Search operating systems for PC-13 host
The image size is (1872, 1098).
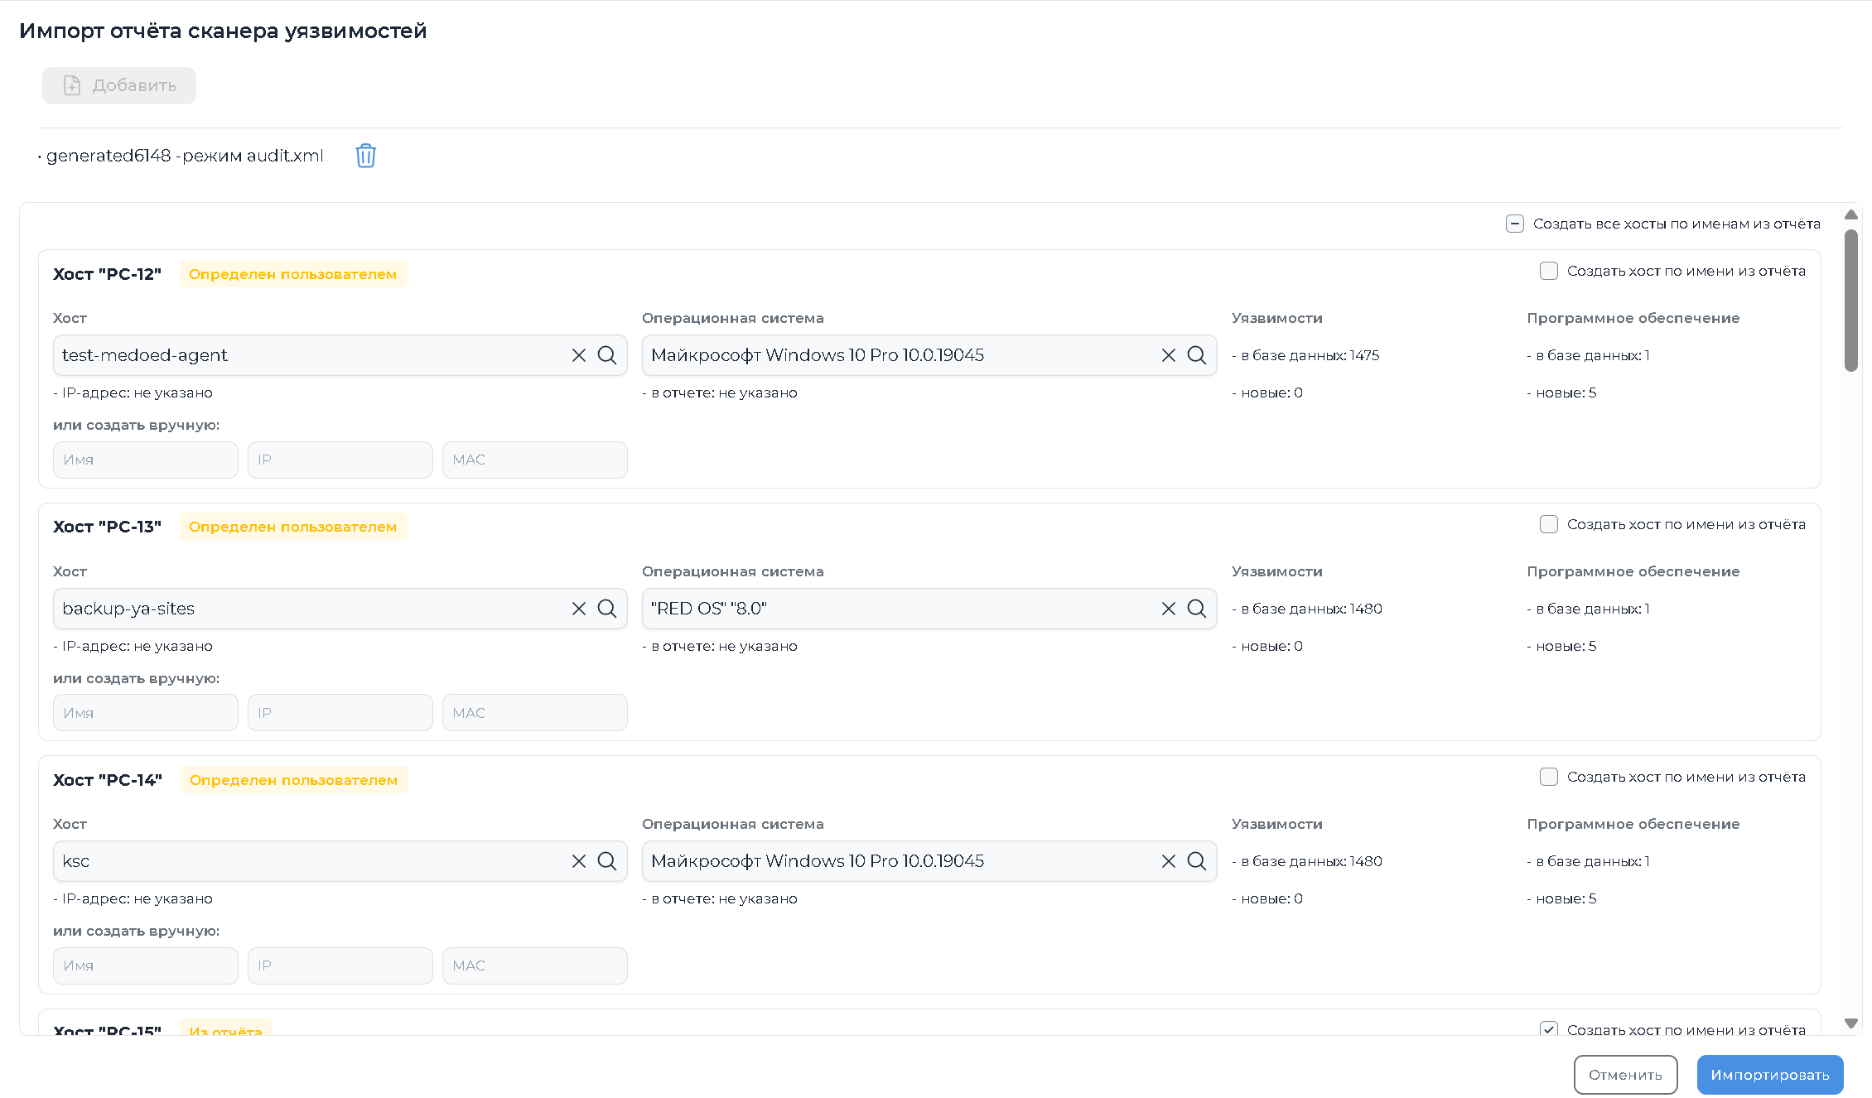tap(1197, 609)
